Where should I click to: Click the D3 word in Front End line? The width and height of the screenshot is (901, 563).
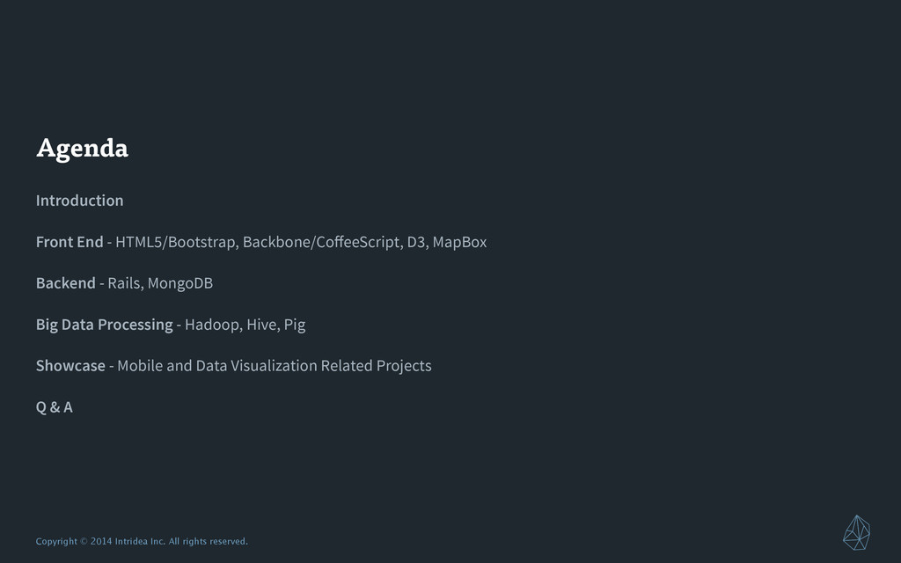point(416,243)
